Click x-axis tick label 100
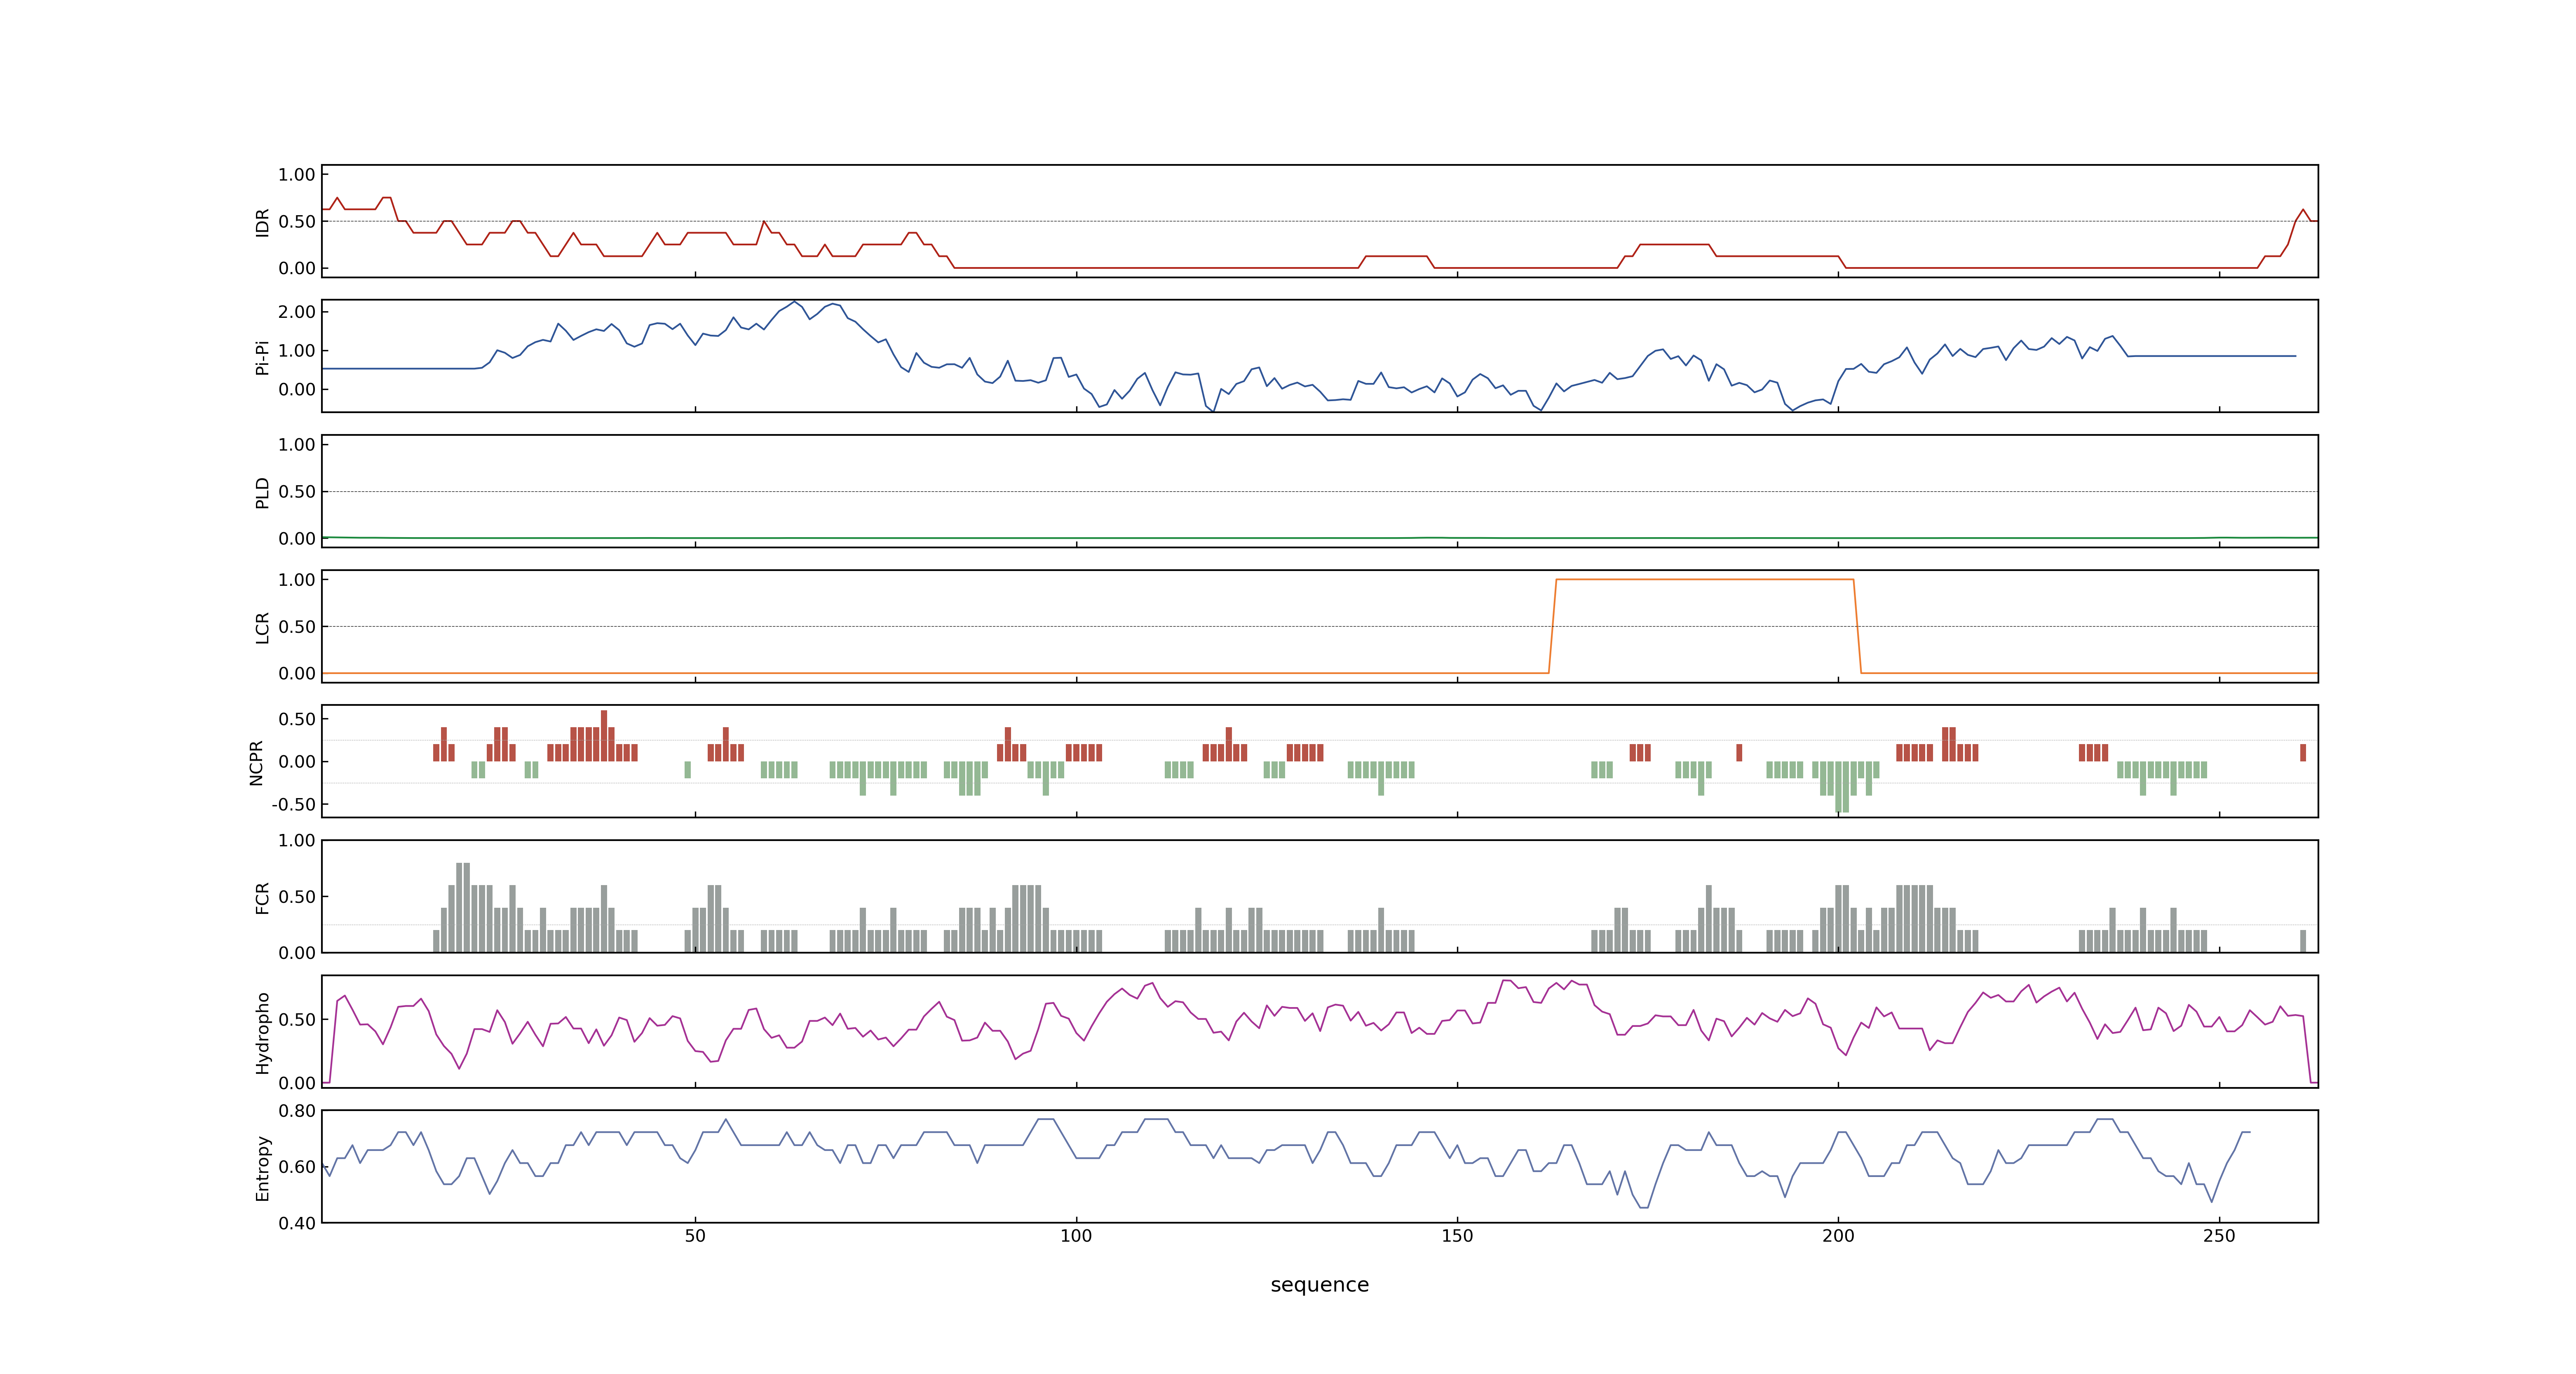 [x=1076, y=1235]
